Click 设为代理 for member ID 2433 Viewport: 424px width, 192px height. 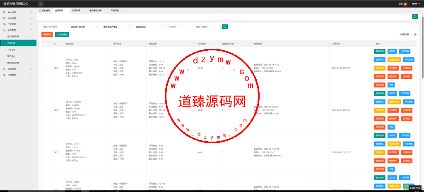click(380, 169)
